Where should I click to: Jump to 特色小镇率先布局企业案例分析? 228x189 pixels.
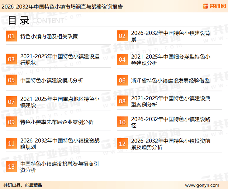click(57, 122)
